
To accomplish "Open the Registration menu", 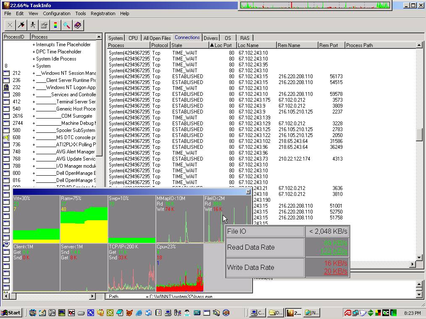I will (103, 13).
